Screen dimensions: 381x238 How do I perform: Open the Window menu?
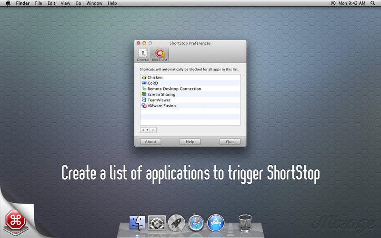(x=94, y=3)
